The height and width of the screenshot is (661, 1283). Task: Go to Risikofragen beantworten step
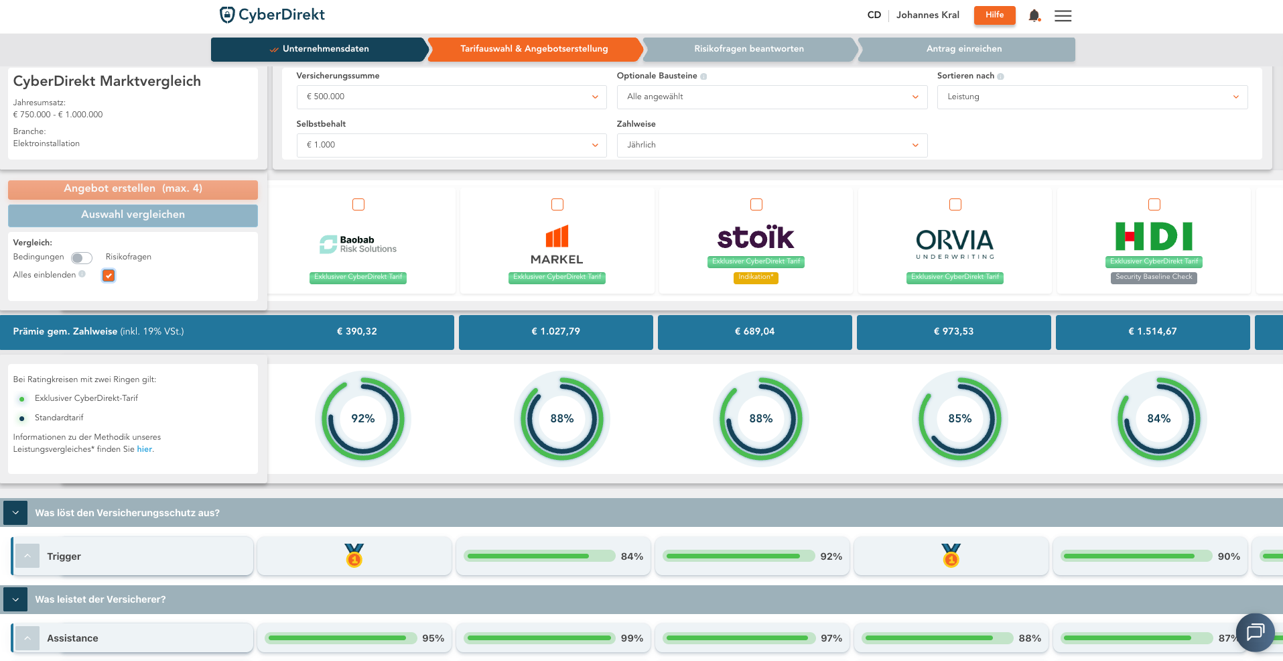(749, 49)
